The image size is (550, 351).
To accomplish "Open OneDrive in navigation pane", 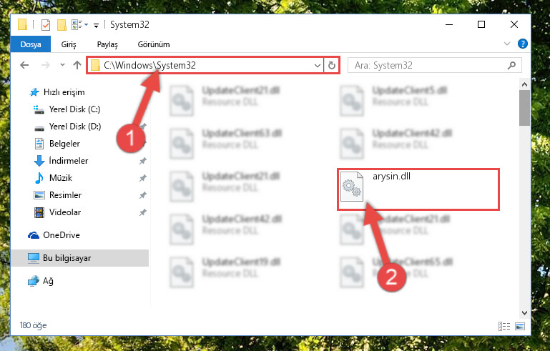I will [x=62, y=235].
